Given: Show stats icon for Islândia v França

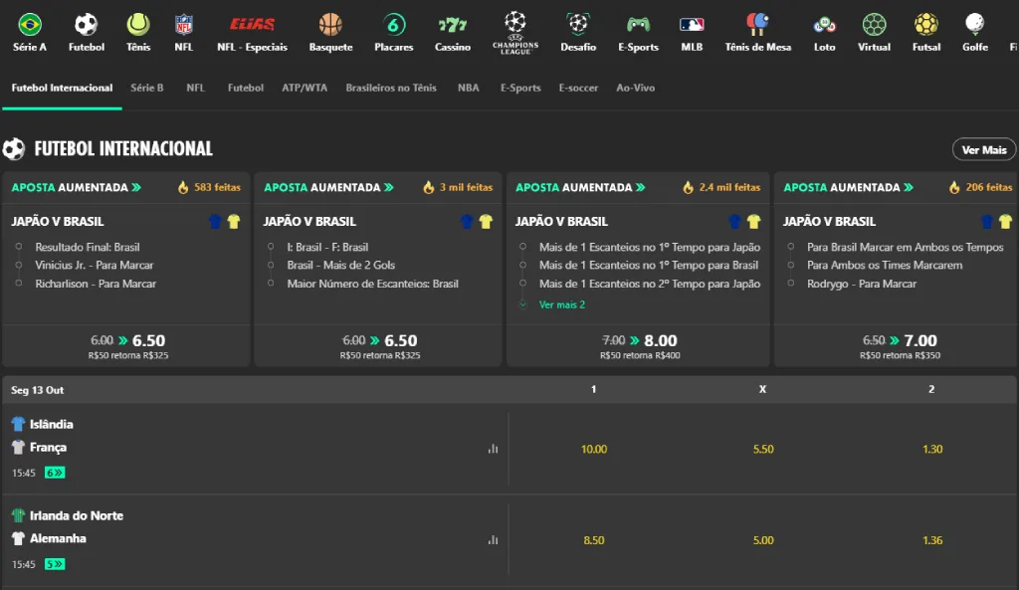Looking at the screenshot, I should click(493, 449).
